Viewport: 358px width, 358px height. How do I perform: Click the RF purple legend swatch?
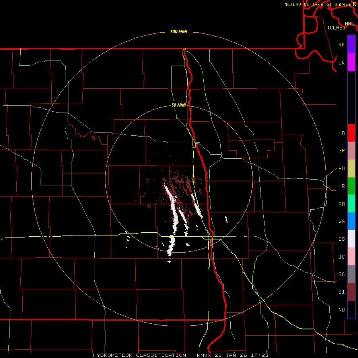[351, 45]
